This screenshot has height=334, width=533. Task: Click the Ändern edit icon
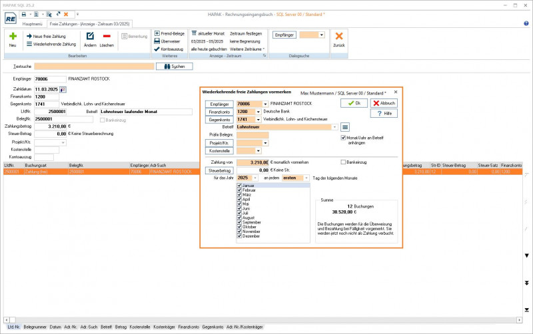coord(90,37)
